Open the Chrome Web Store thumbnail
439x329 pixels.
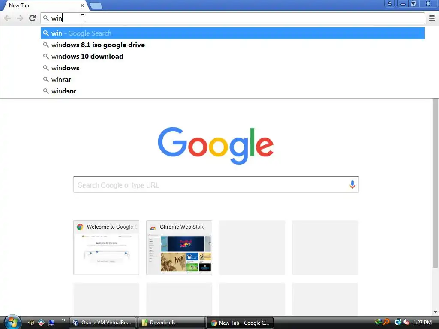click(179, 248)
